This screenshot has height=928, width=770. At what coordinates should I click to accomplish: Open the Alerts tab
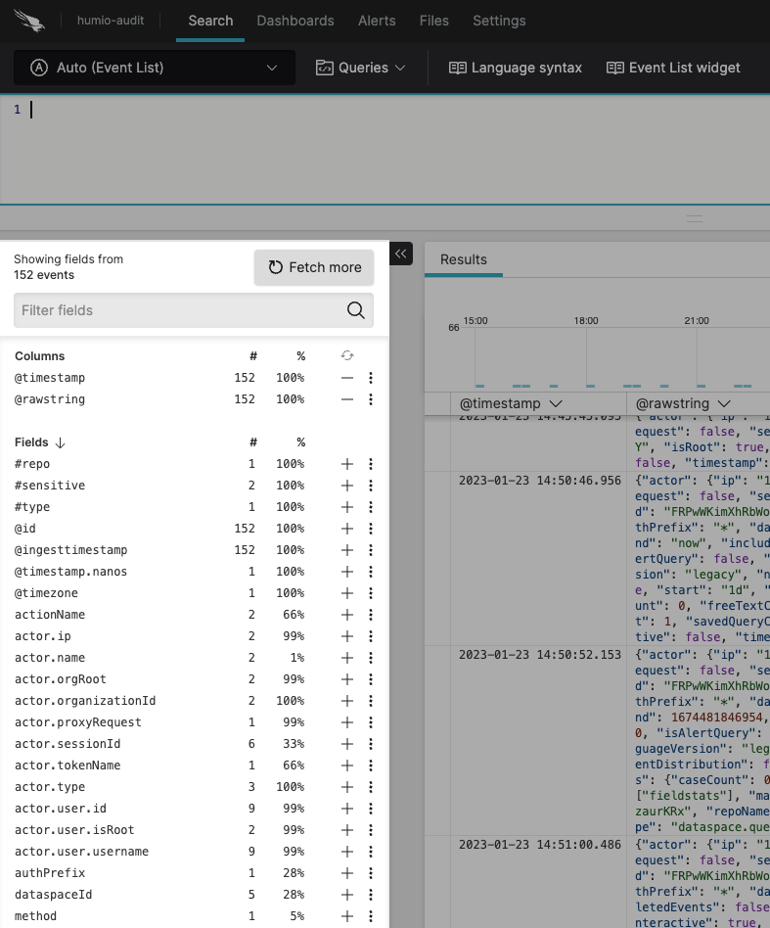point(377,21)
